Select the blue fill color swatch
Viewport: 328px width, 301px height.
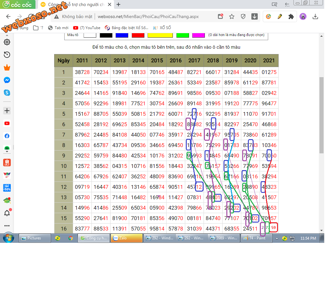pos(122,35)
